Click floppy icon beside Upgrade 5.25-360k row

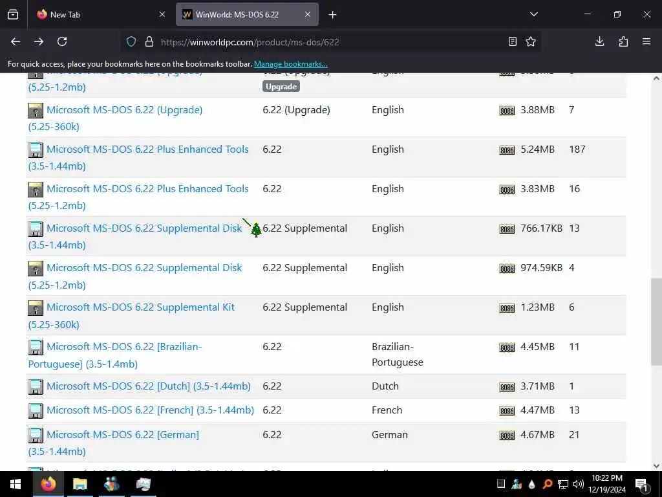coord(36,111)
